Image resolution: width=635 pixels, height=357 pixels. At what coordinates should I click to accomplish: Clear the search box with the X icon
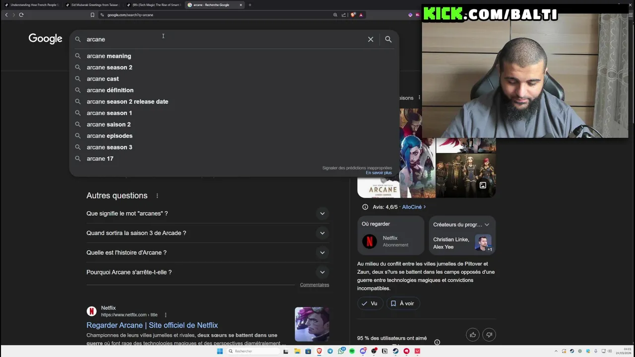[371, 39]
